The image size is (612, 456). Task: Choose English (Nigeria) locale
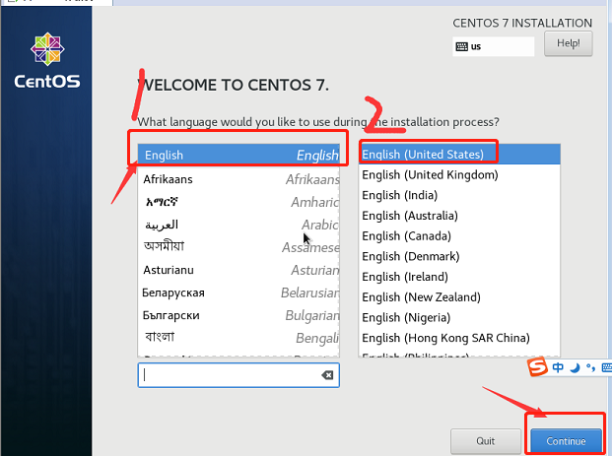(x=459, y=317)
